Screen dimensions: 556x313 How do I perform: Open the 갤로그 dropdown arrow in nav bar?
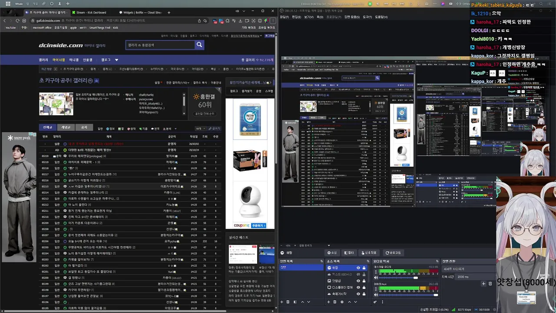[116, 60]
